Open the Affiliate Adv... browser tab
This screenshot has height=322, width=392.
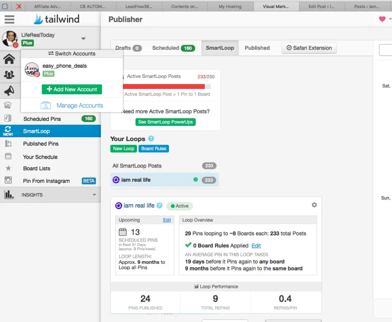(x=47, y=7)
